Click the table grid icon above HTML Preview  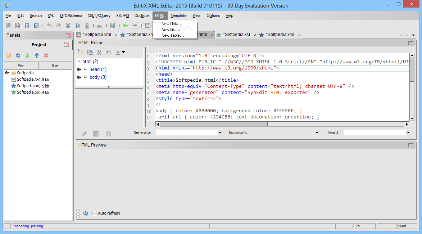pos(96,134)
